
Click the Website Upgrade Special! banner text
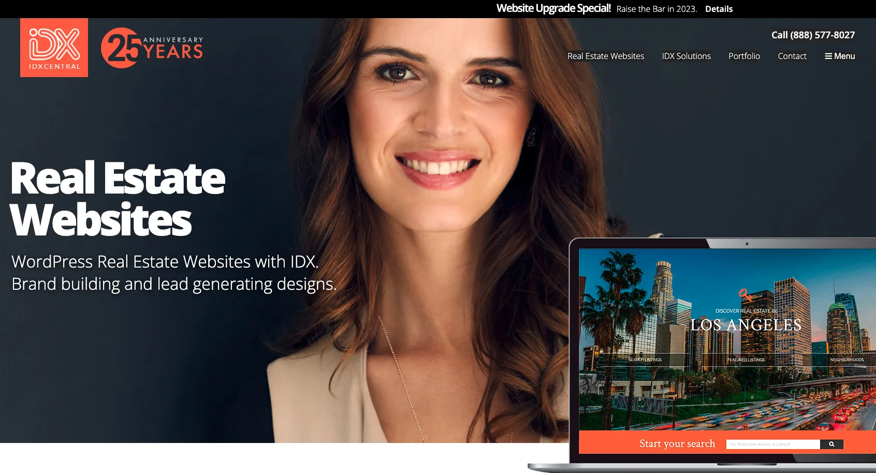pyautogui.click(x=553, y=8)
